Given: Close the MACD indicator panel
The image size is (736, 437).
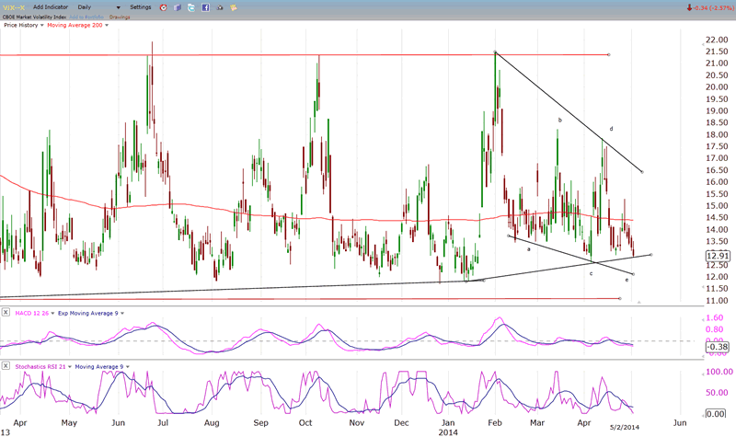Looking at the screenshot, I should 6,313.
